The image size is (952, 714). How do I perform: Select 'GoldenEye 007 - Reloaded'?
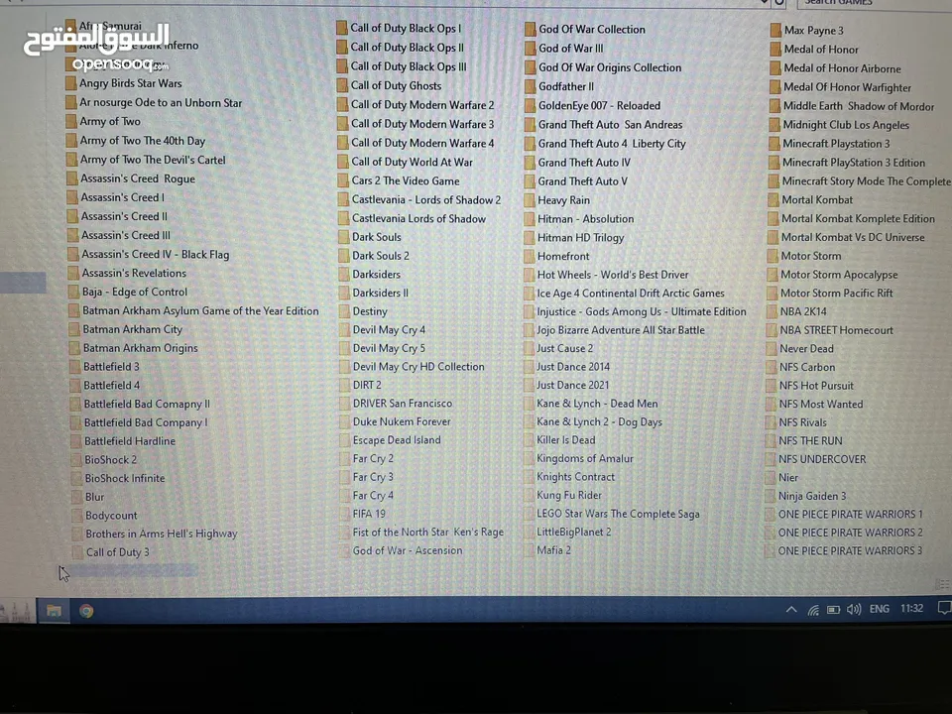click(599, 106)
